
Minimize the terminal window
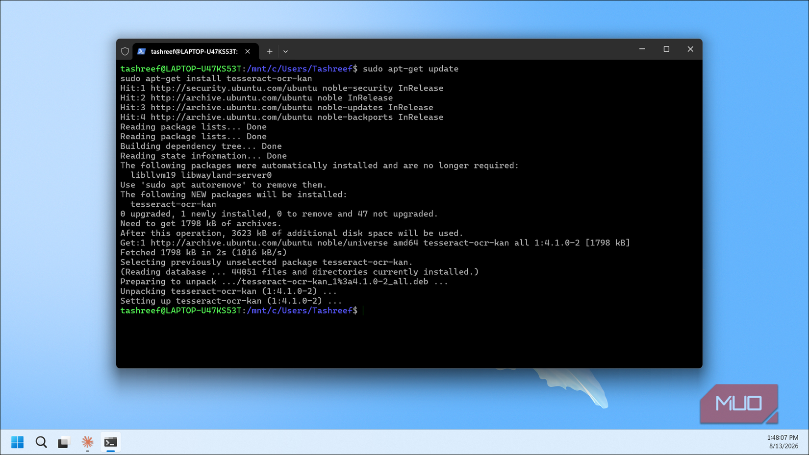[642, 49]
